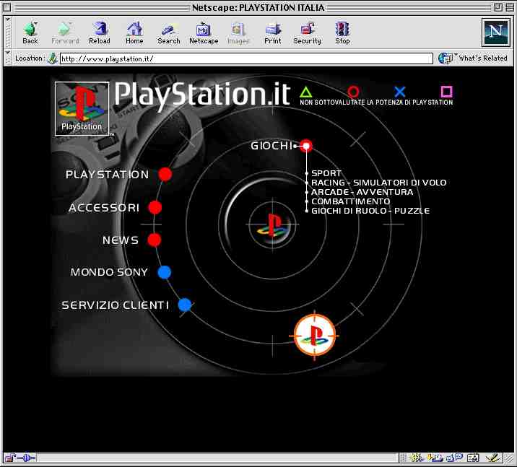Click the window collapse box in title bar
Image resolution: width=517 pixels, height=467 pixels.
click(509, 7)
